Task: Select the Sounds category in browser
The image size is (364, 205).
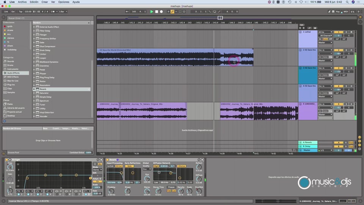Action: tap(11, 61)
